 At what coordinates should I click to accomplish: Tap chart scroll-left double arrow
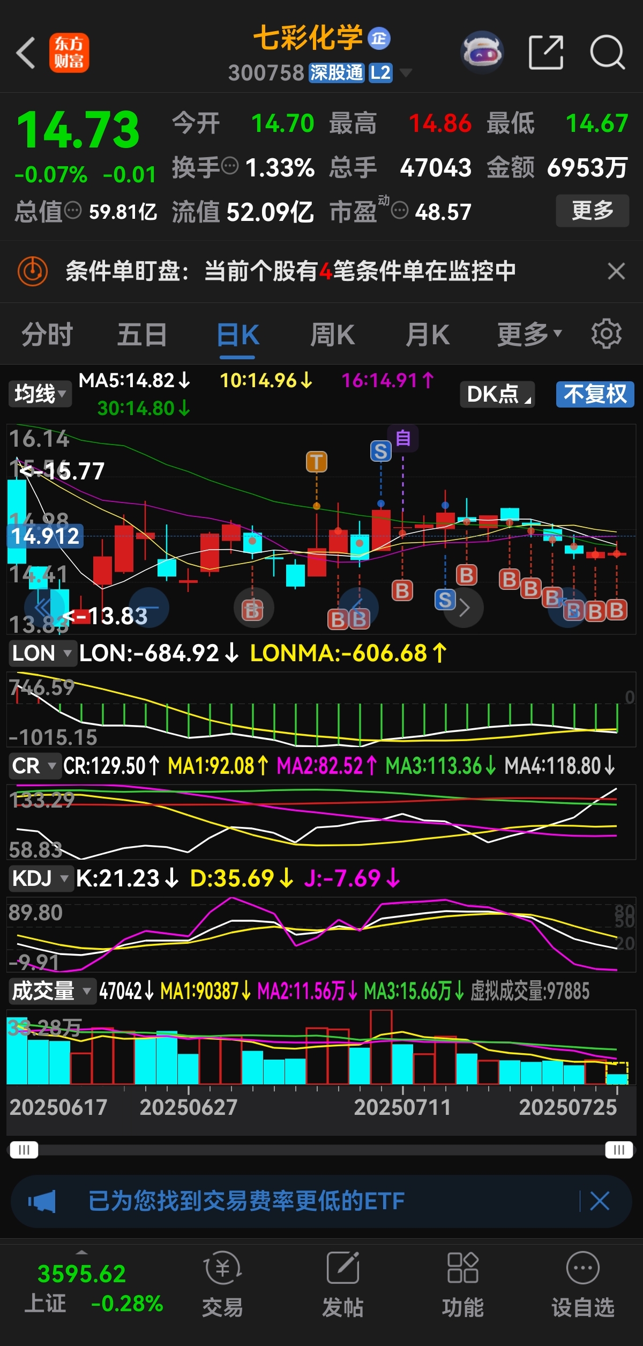(x=43, y=608)
